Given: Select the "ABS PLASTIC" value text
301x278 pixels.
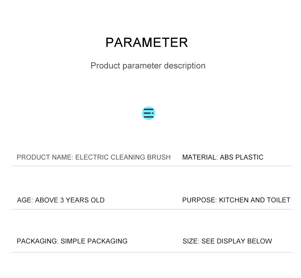Looking at the screenshot, I should tap(242, 157).
